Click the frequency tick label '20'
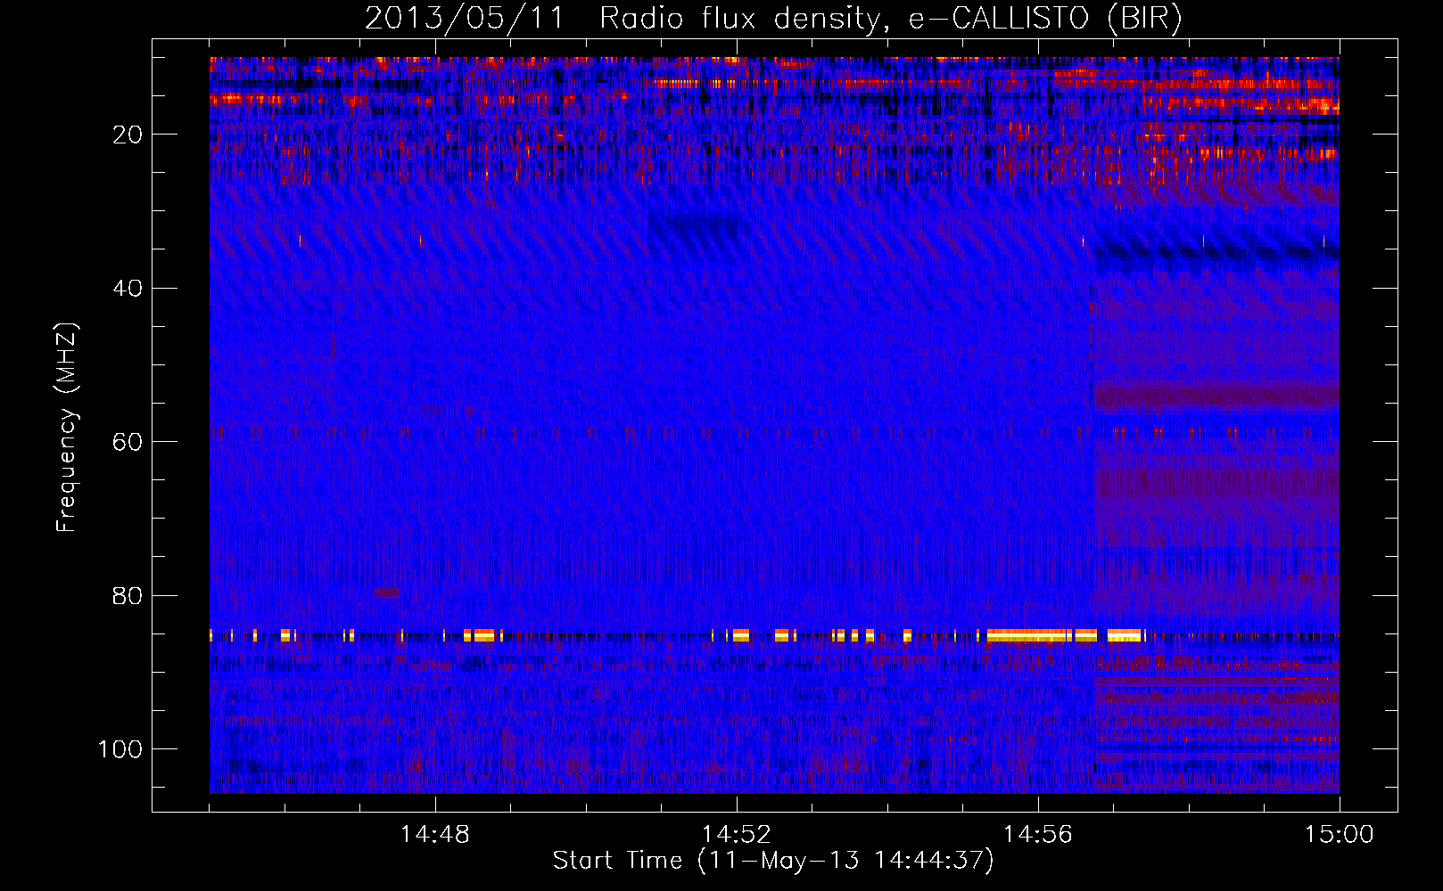 [128, 135]
